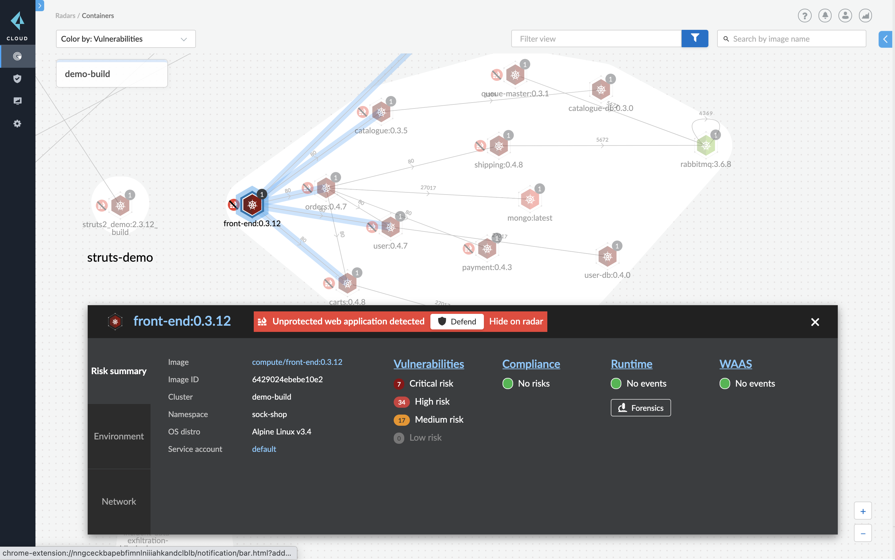This screenshot has width=895, height=560.
Task: Click the blue filter funnel icon
Action: 695,38
